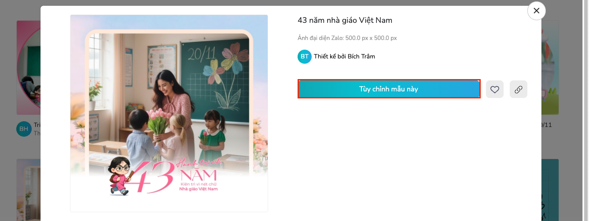The image size is (589, 221).
Task: Favorite this template with the heart icon
Action: (x=495, y=89)
